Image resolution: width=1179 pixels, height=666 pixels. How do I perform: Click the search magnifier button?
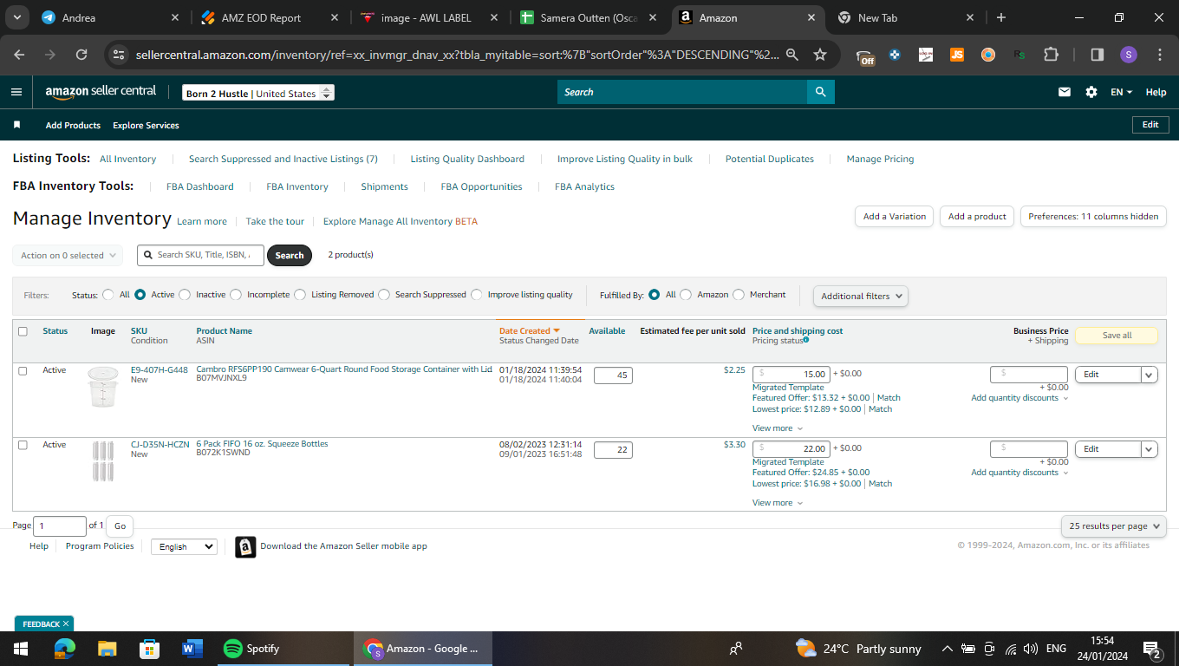tap(820, 92)
